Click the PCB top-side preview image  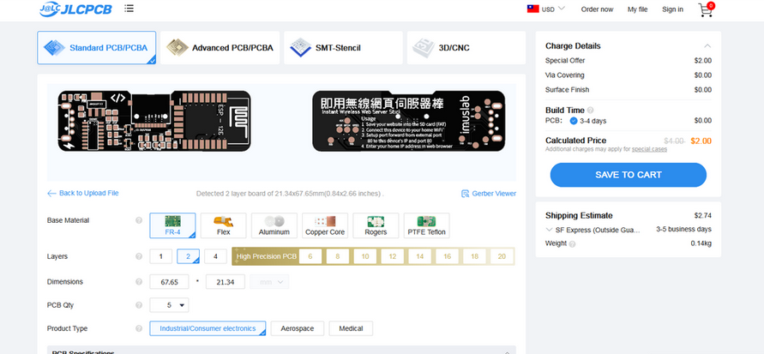[154, 121]
